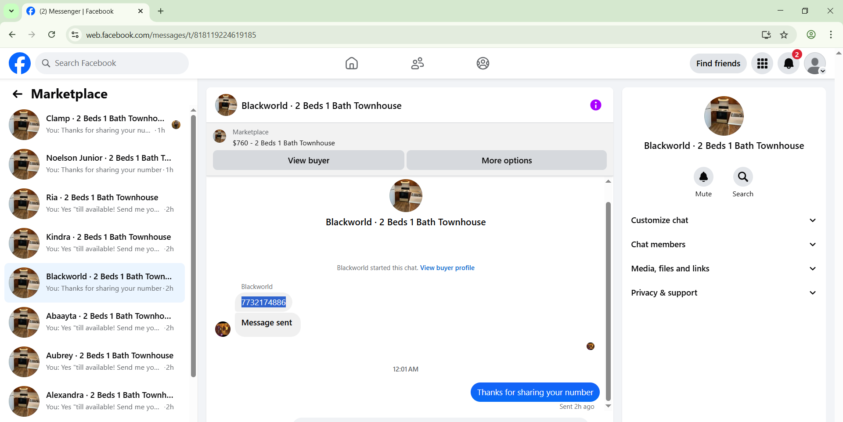Viewport: 843px width, 422px height.
Task: Open the Alexandra townhouse conversation
Action: (94, 401)
